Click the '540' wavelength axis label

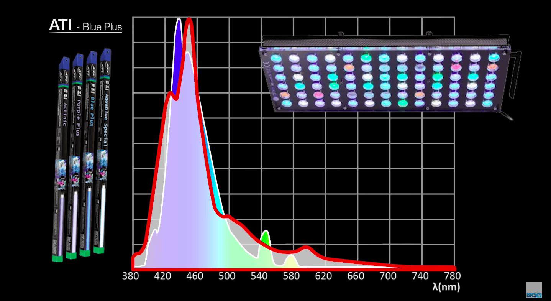(259, 276)
